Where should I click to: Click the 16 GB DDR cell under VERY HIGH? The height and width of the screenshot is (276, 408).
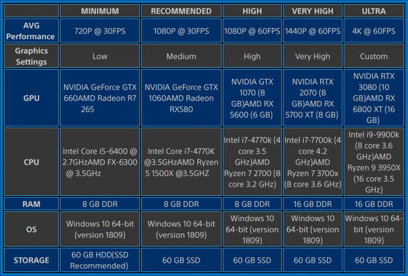[313, 204]
